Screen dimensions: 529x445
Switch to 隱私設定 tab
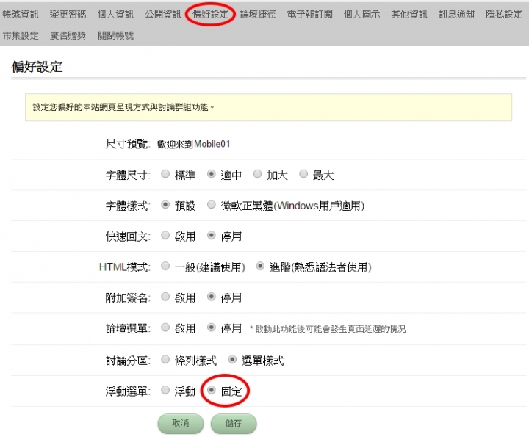504,14
